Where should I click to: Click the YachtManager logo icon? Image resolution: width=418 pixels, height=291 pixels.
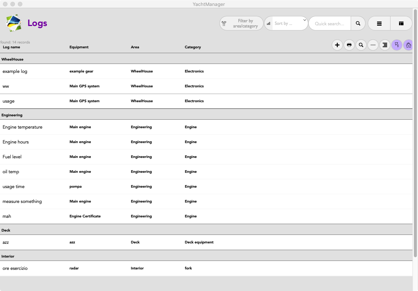pos(14,23)
